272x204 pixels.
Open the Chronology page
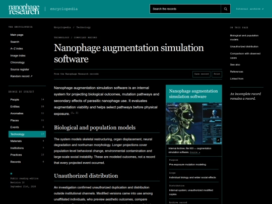click(18, 62)
